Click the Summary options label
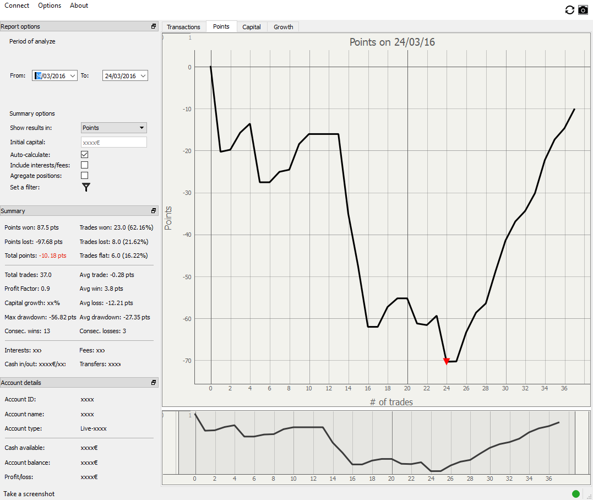The height and width of the screenshot is (500, 593). 32,113
